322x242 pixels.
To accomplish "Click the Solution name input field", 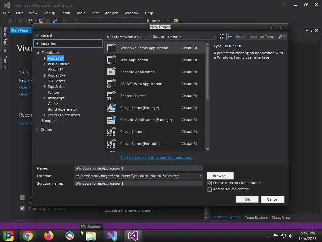I will pyautogui.click(x=138, y=183).
